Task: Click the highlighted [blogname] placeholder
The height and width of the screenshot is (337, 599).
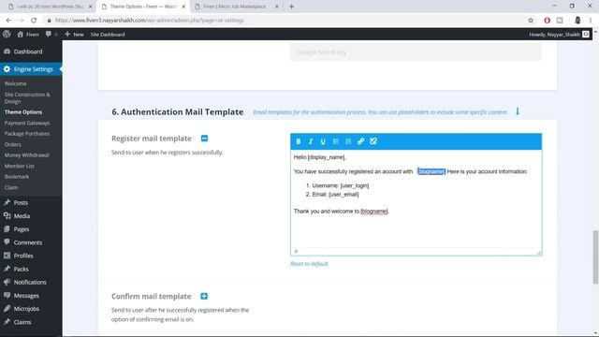Action: (431, 171)
